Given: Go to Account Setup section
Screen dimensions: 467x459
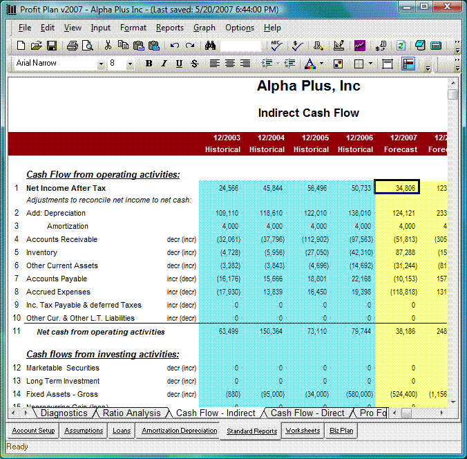Looking at the screenshot, I should (33, 431).
